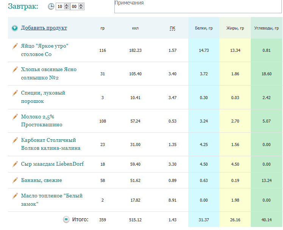Click the green plus icon to add a product
Screen dimensions: 283x230
pyautogui.click(x=15, y=28)
